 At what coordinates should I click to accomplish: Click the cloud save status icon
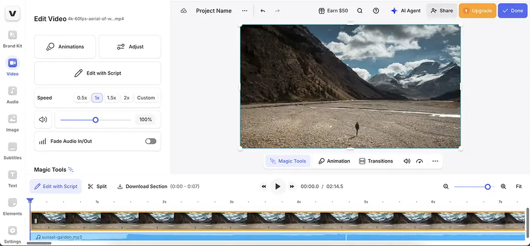184,11
